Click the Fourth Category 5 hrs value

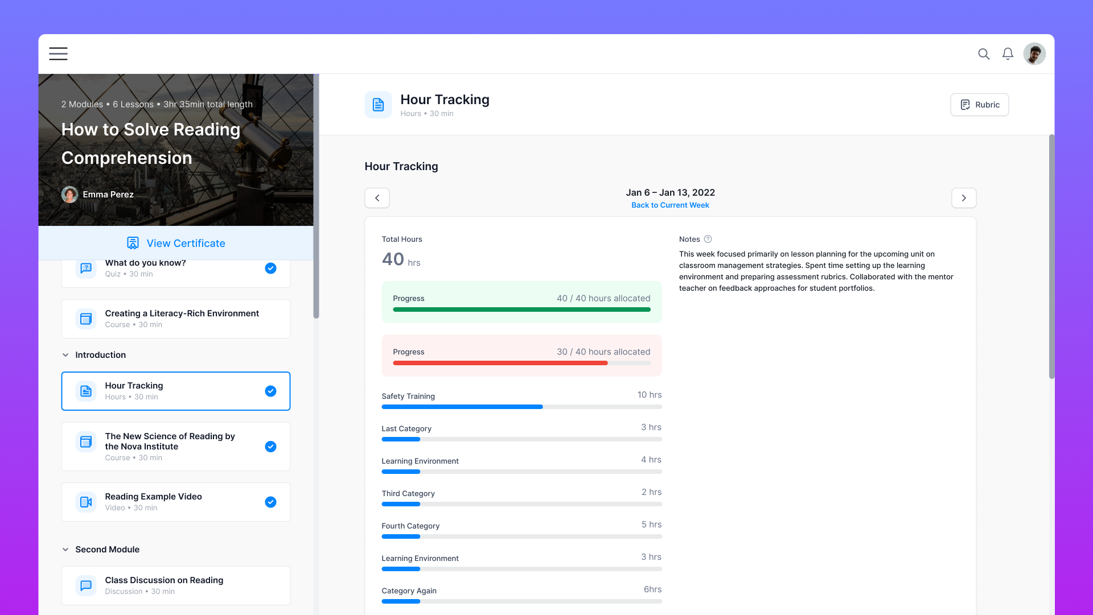coord(652,525)
